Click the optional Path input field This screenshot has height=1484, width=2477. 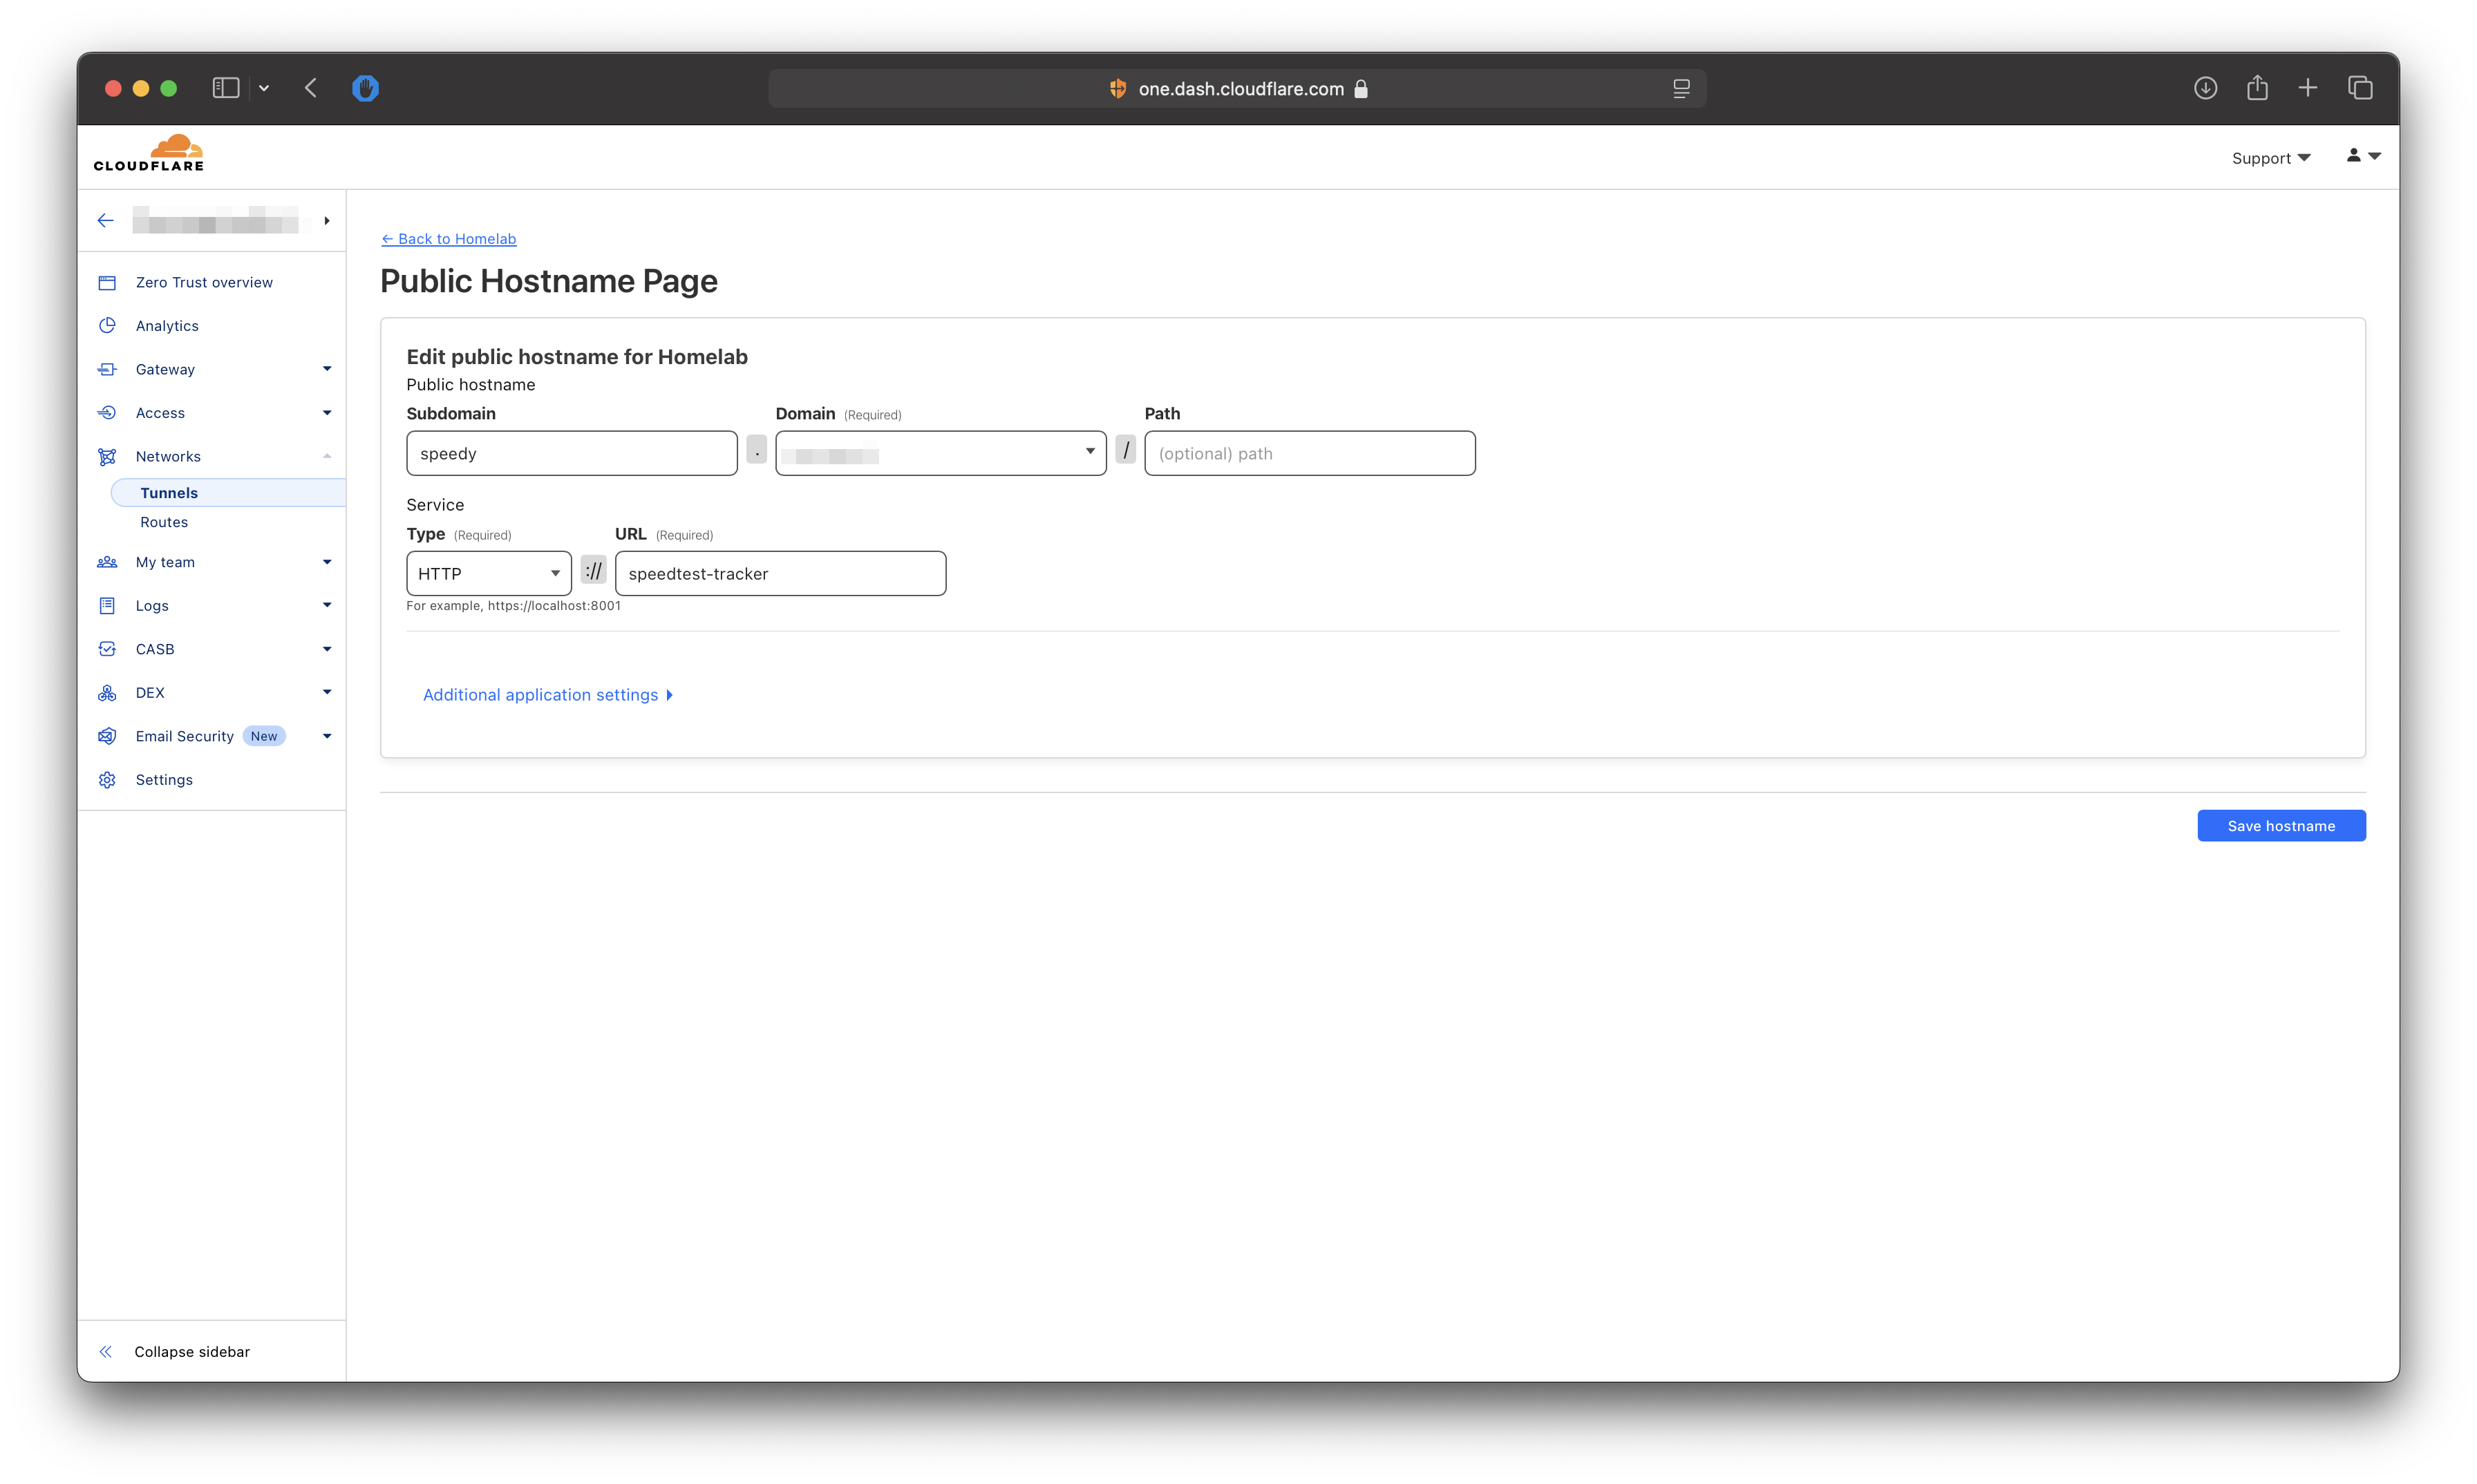1308,454
